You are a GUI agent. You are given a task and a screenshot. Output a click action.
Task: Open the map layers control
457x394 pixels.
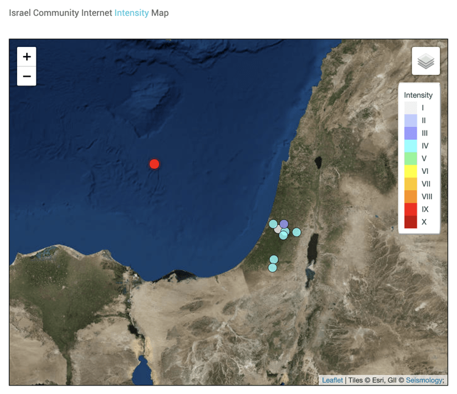425,61
